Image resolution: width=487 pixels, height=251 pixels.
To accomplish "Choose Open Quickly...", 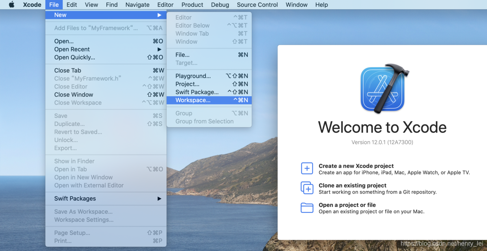I will tap(106, 57).
